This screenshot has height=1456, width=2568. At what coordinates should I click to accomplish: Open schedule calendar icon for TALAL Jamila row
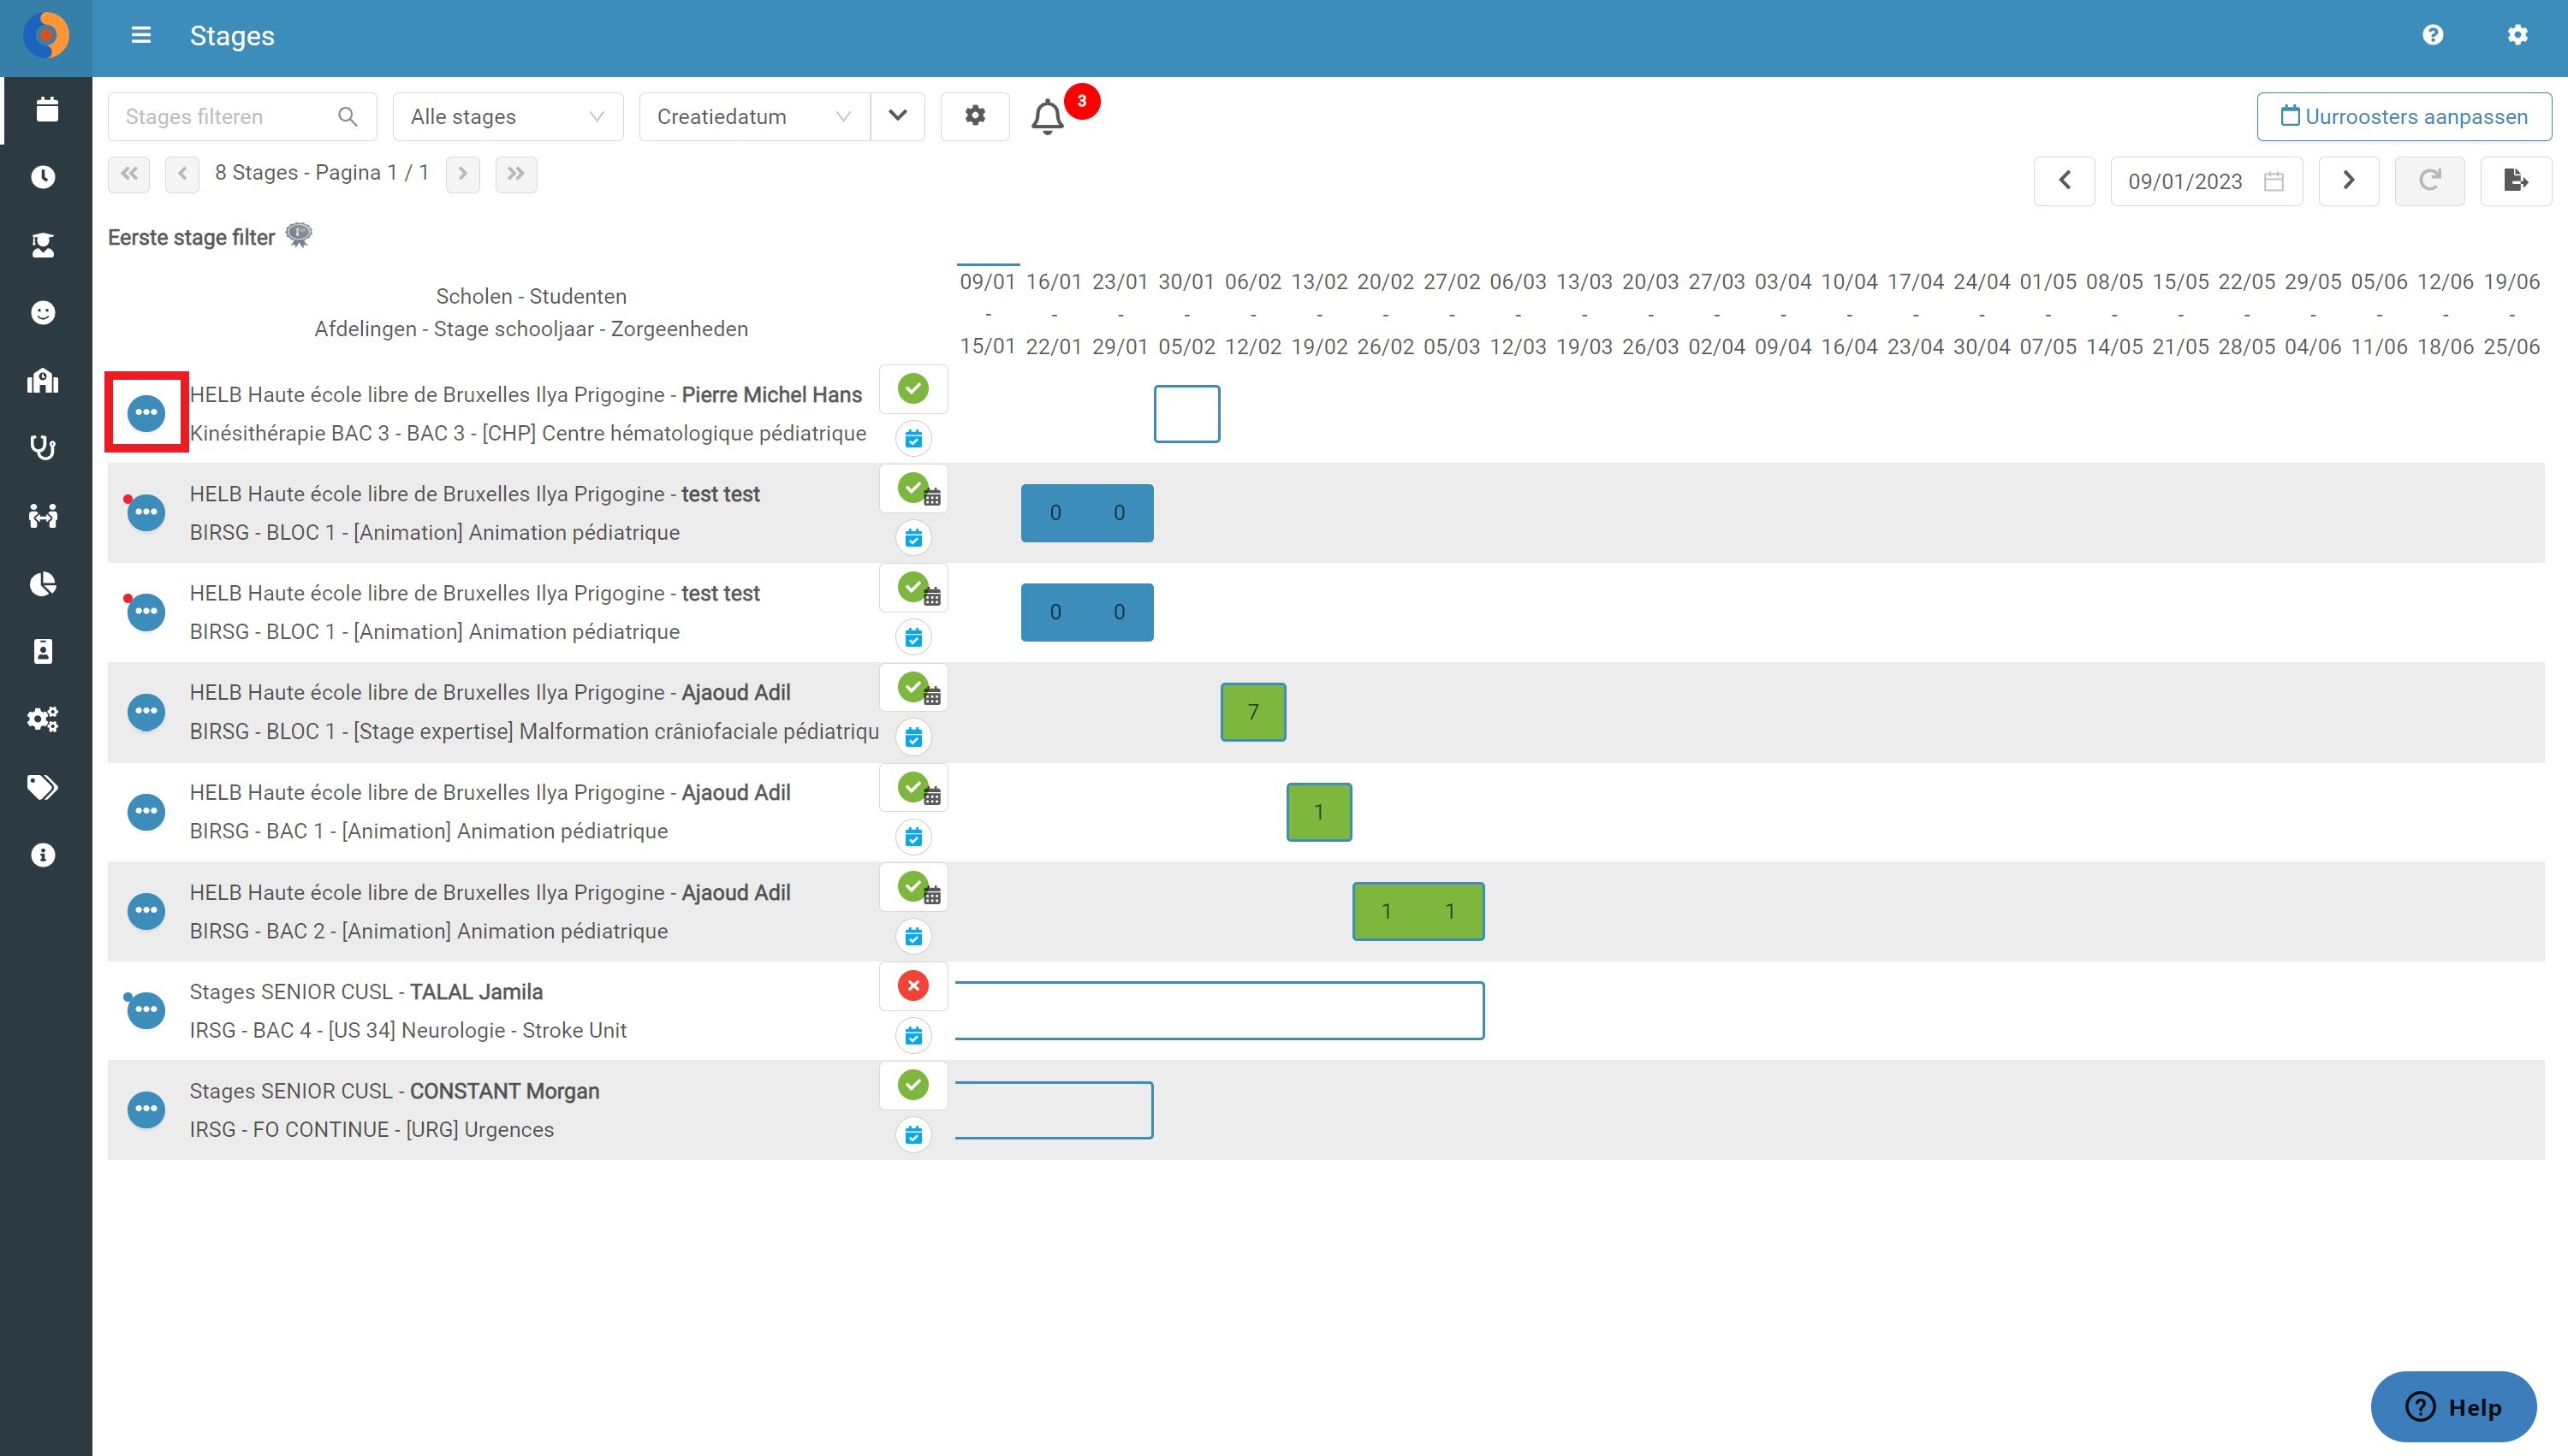[x=913, y=1035]
